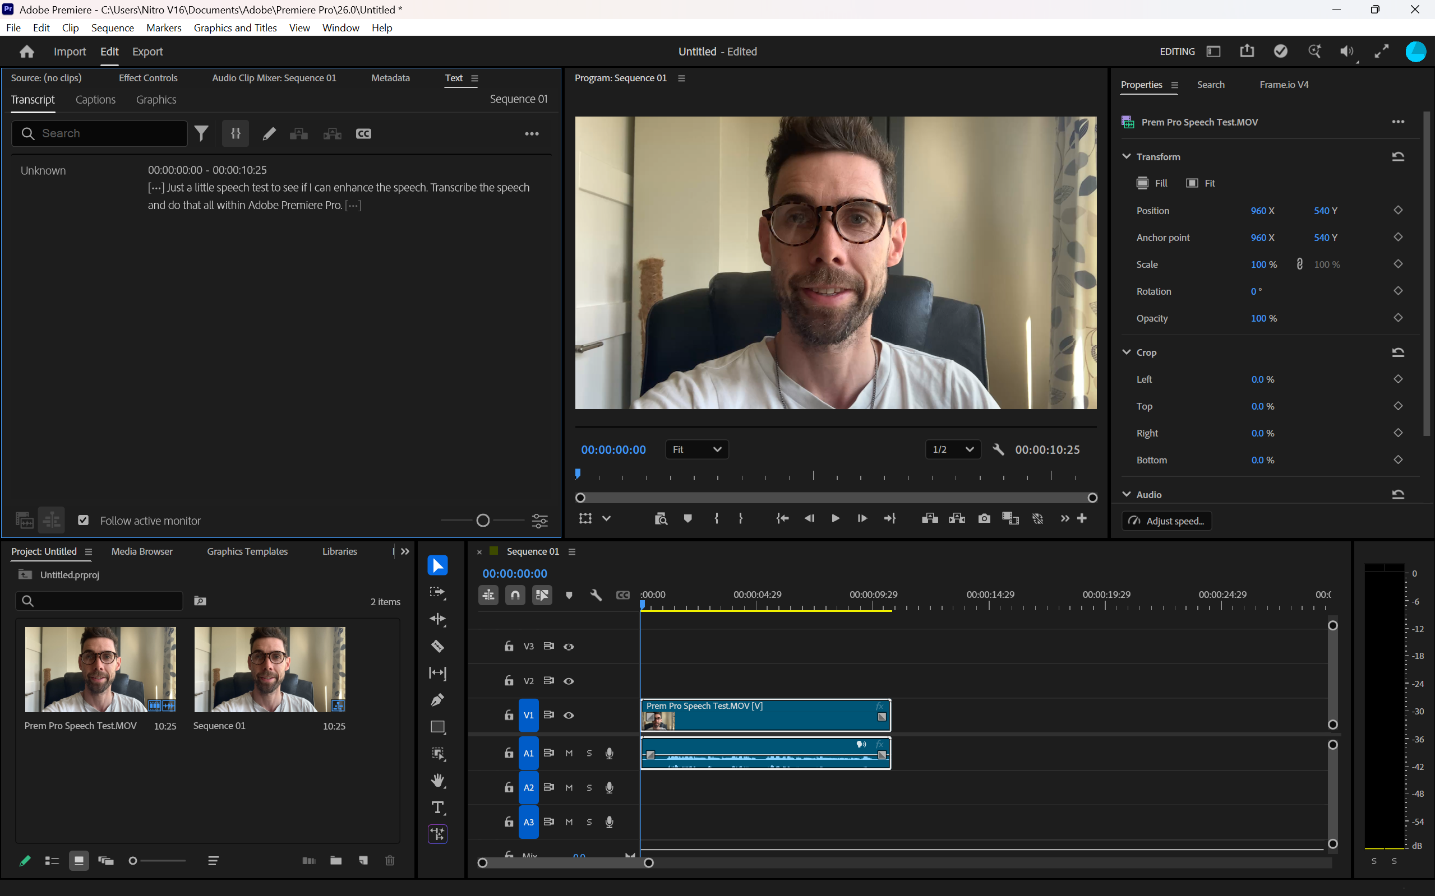This screenshot has height=896, width=1435.
Task: Solo audio track A2
Action: [x=589, y=787]
